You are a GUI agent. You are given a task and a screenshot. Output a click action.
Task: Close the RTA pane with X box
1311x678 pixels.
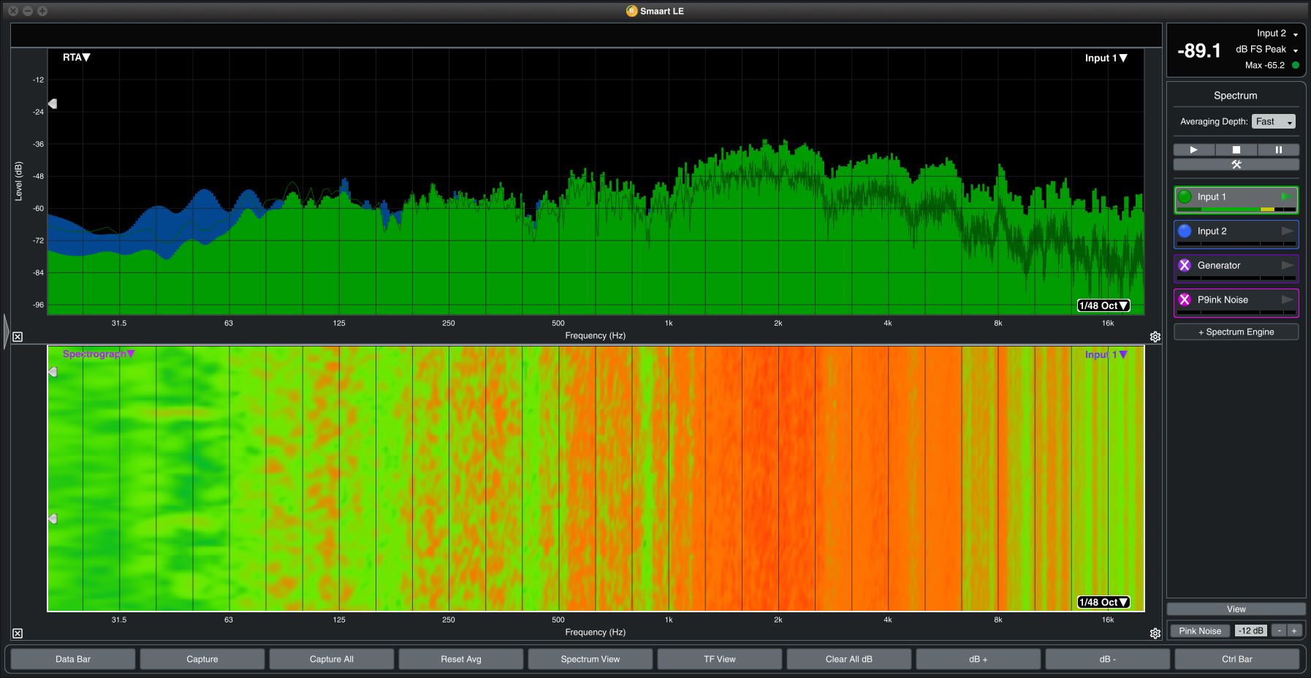[18, 337]
